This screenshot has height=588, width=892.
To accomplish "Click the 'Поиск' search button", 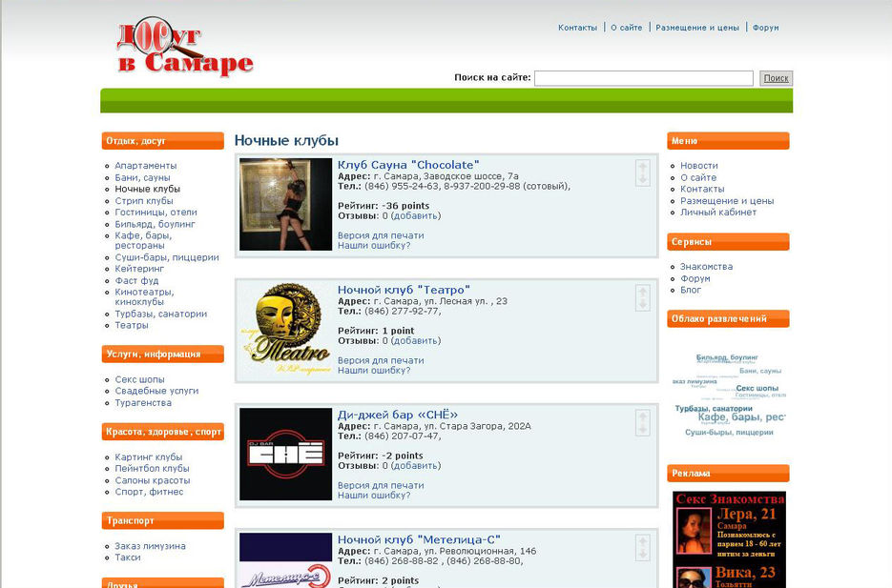I will (x=776, y=78).
